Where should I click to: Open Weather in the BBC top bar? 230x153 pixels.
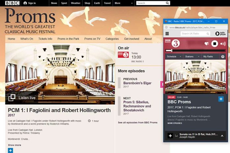pos(76,3)
